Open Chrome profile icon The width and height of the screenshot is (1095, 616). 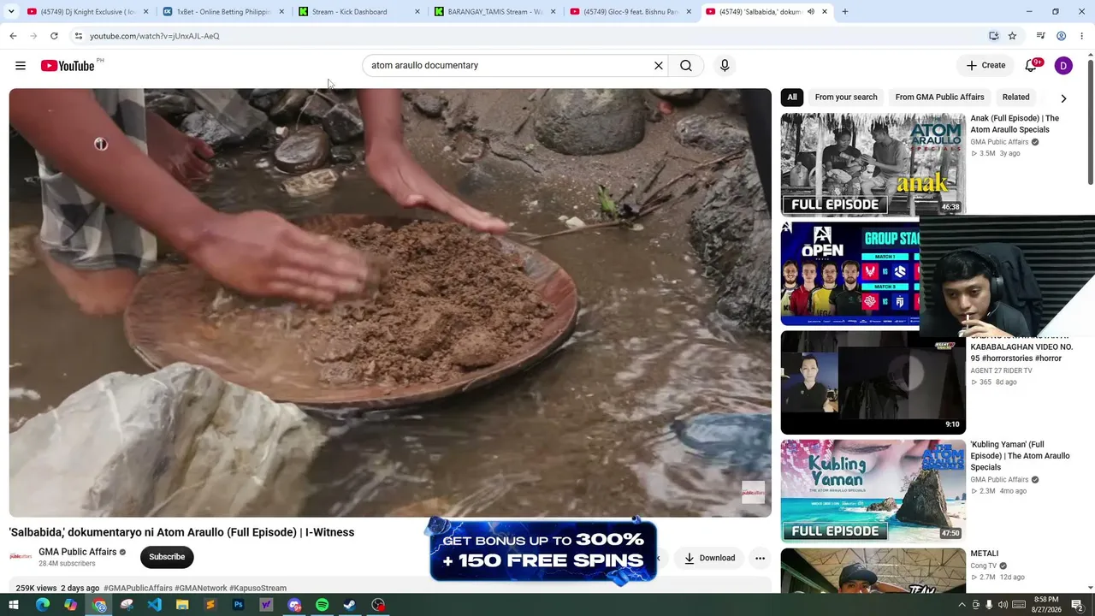[1061, 36]
